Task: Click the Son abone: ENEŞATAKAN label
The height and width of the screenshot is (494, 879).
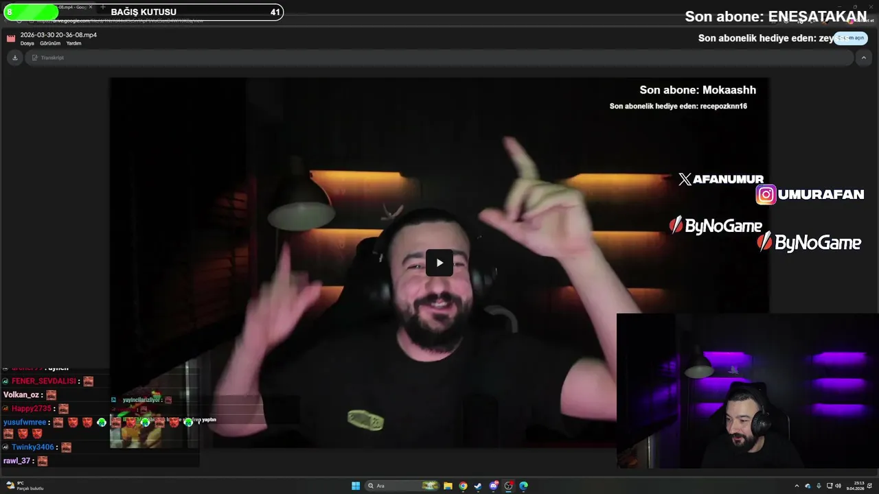Action: point(776,16)
